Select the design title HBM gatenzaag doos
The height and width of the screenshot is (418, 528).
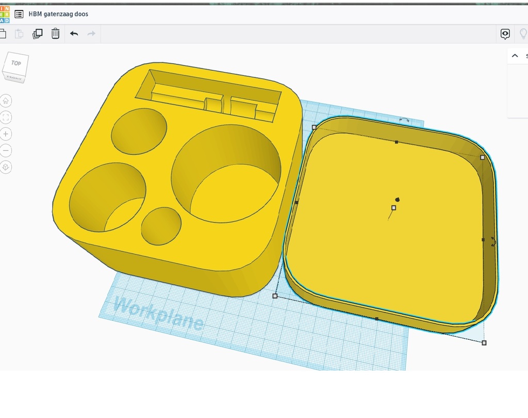[x=58, y=14]
